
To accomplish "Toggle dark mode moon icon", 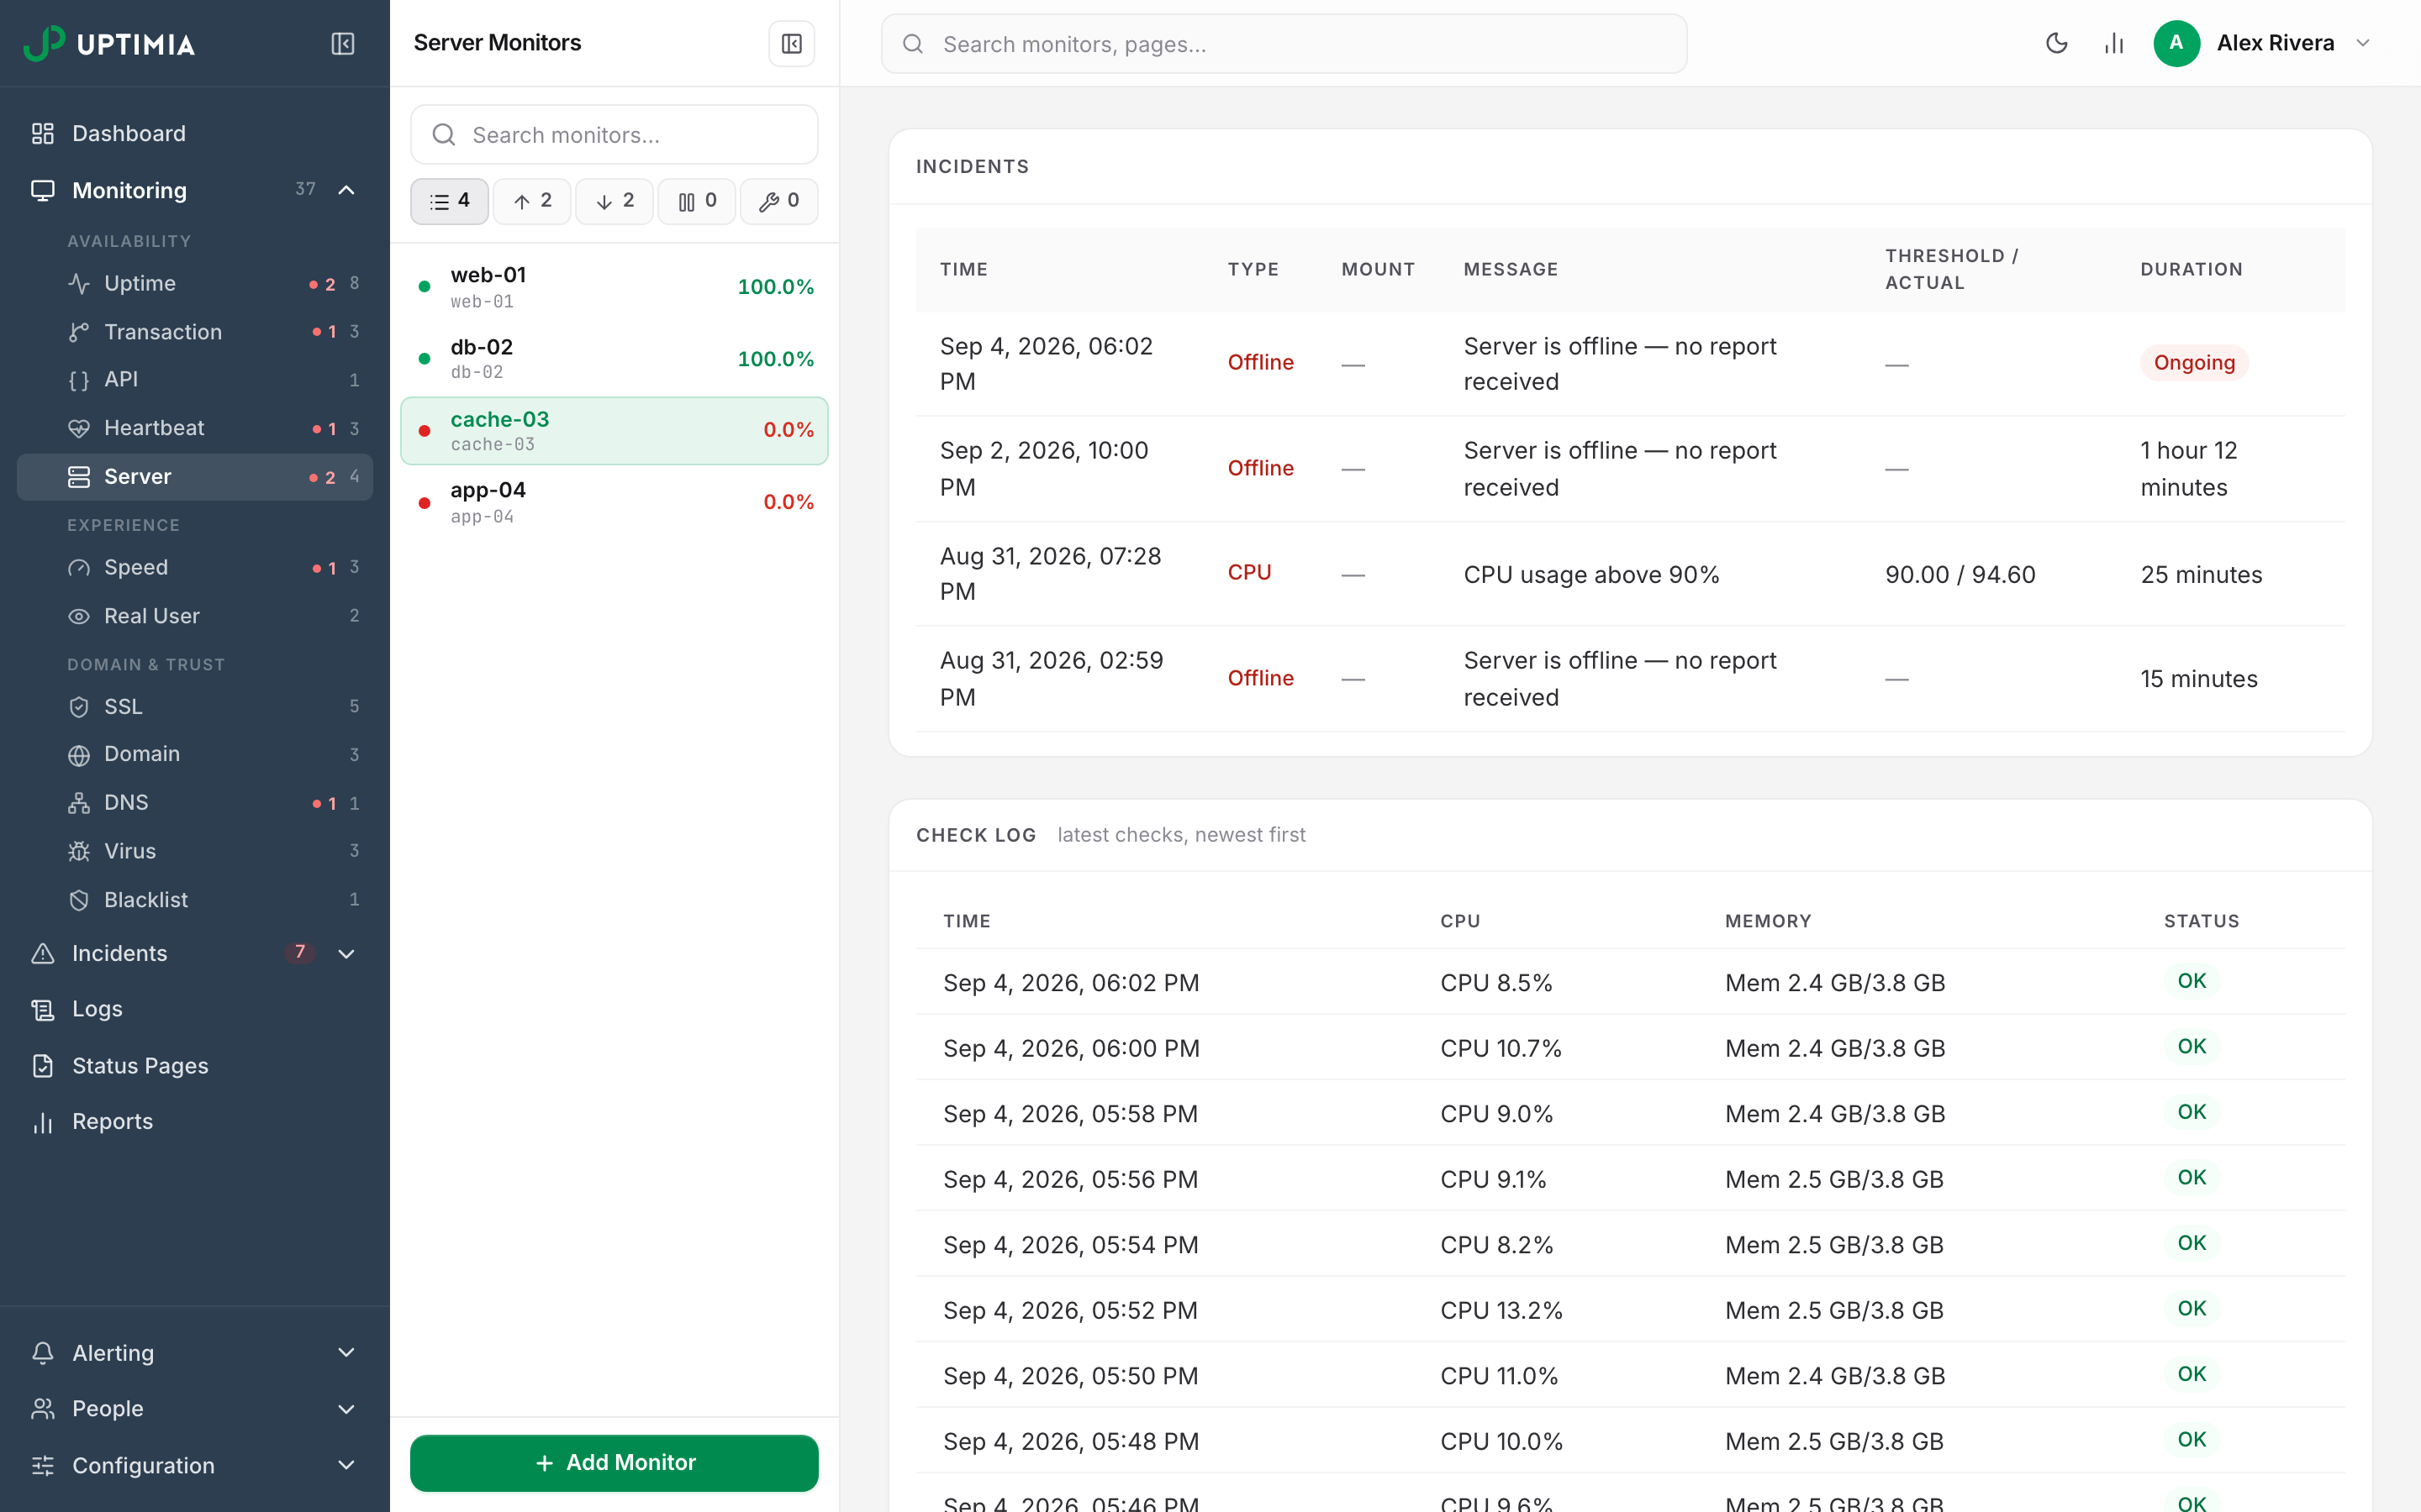I will pyautogui.click(x=2056, y=44).
